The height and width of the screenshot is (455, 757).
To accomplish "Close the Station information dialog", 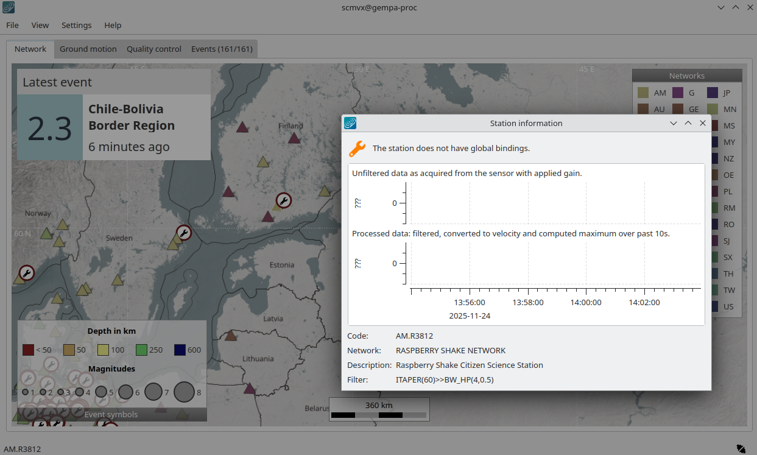I will pyautogui.click(x=702, y=123).
